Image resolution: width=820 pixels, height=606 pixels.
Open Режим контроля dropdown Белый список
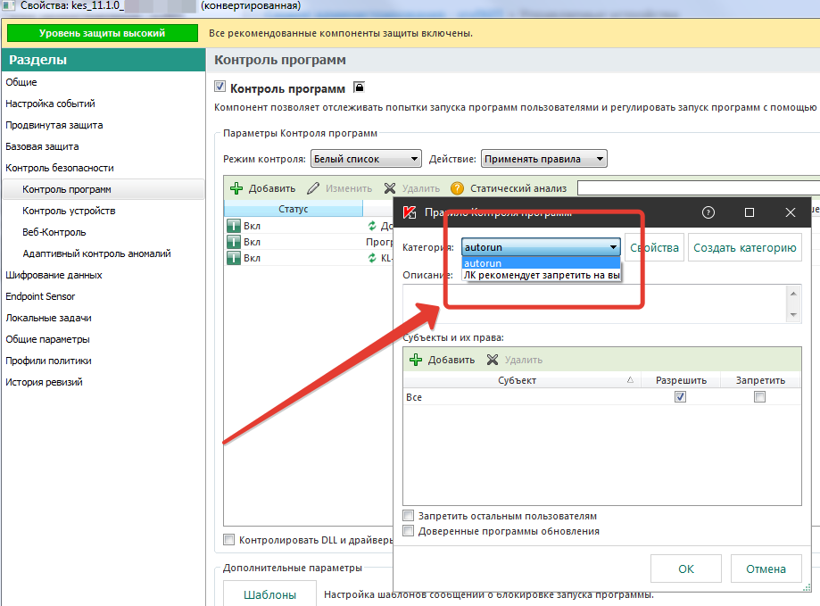click(x=366, y=159)
